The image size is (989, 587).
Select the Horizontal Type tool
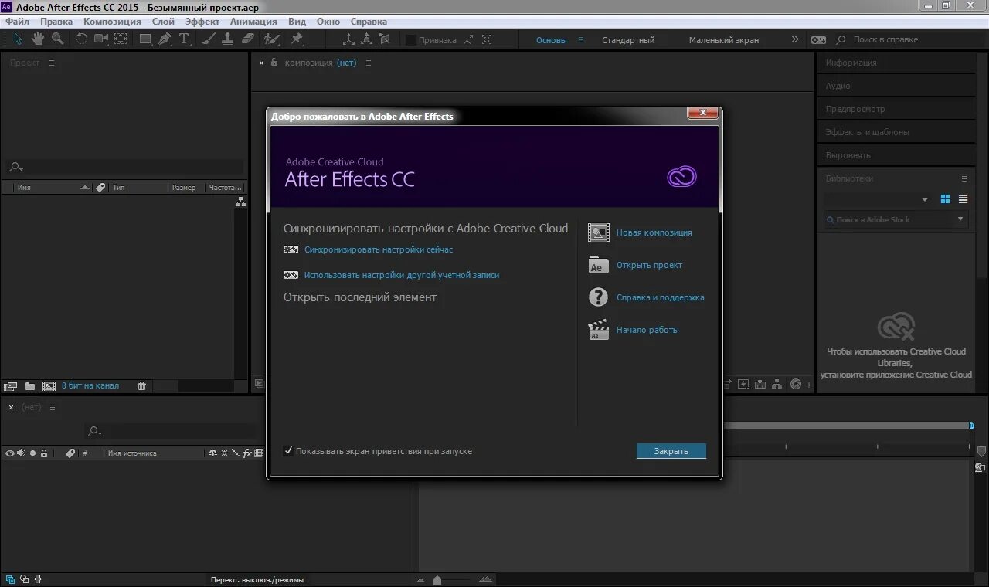(185, 39)
